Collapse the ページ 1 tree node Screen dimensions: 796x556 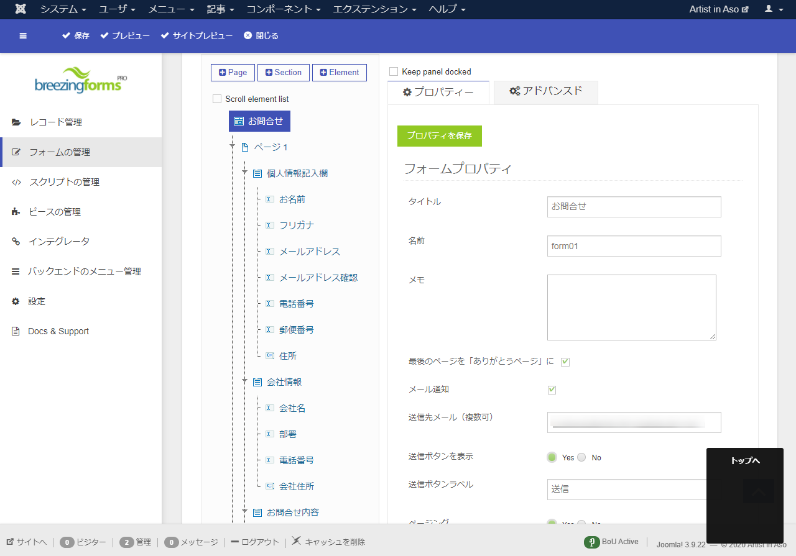click(231, 147)
